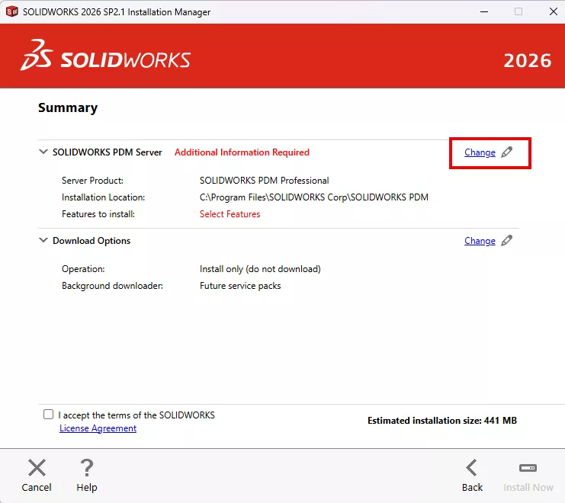Image resolution: width=565 pixels, height=503 pixels.
Task: Click the Installation Location label
Action: pos(104,197)
